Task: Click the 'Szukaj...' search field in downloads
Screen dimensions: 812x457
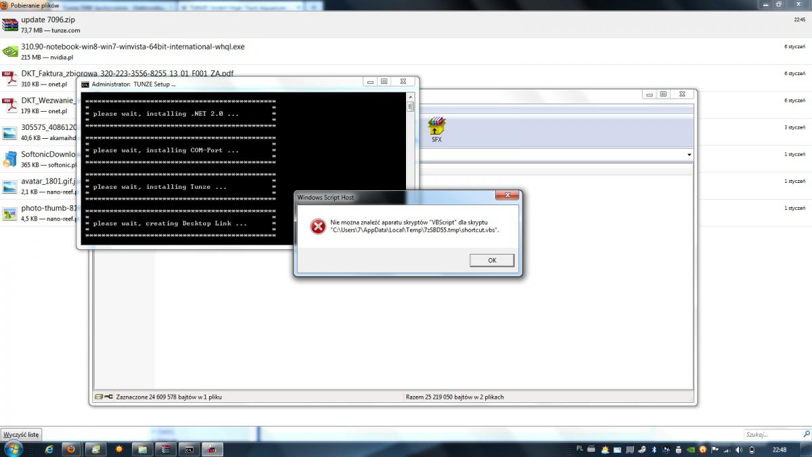Action: [x=770, y=435]
